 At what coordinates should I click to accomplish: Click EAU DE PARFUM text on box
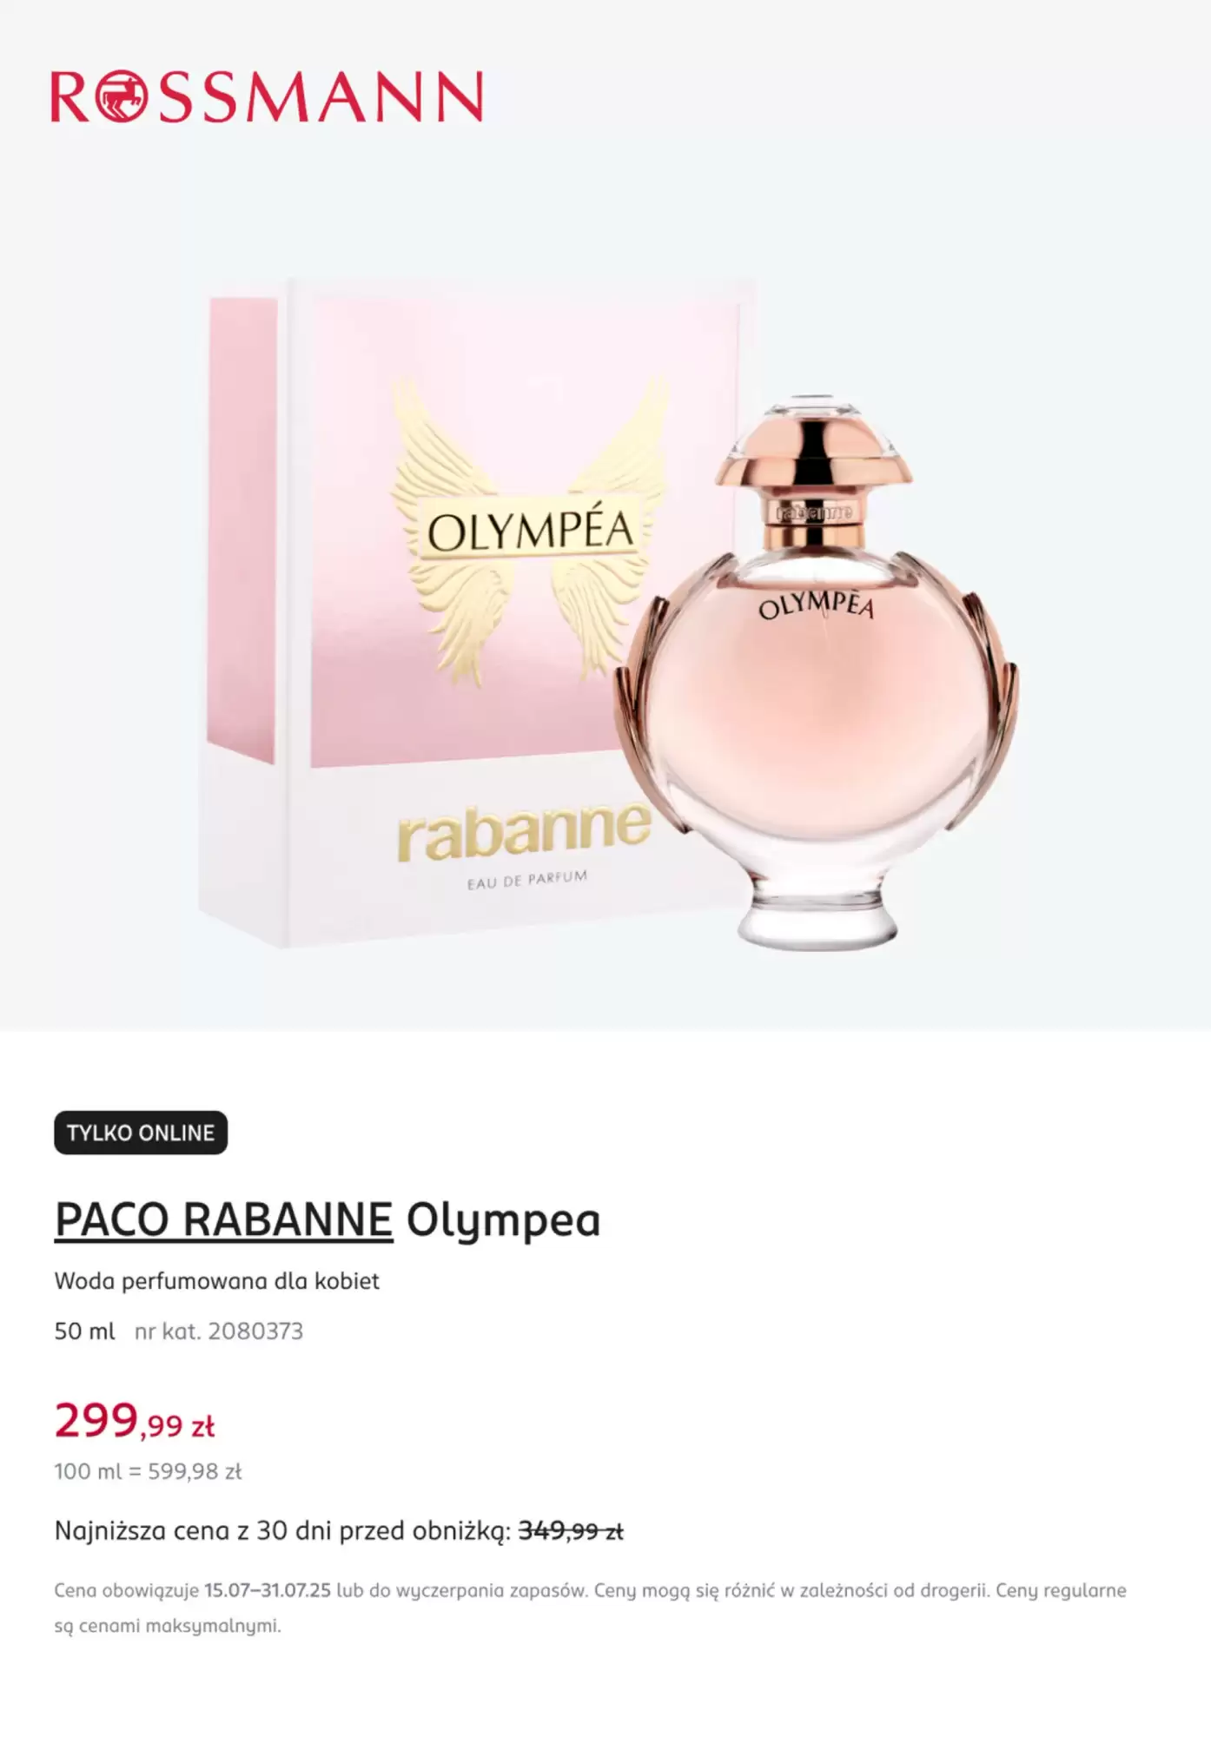[527, 880]
